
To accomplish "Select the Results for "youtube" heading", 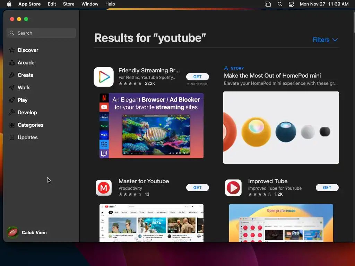I will (150, 38).
